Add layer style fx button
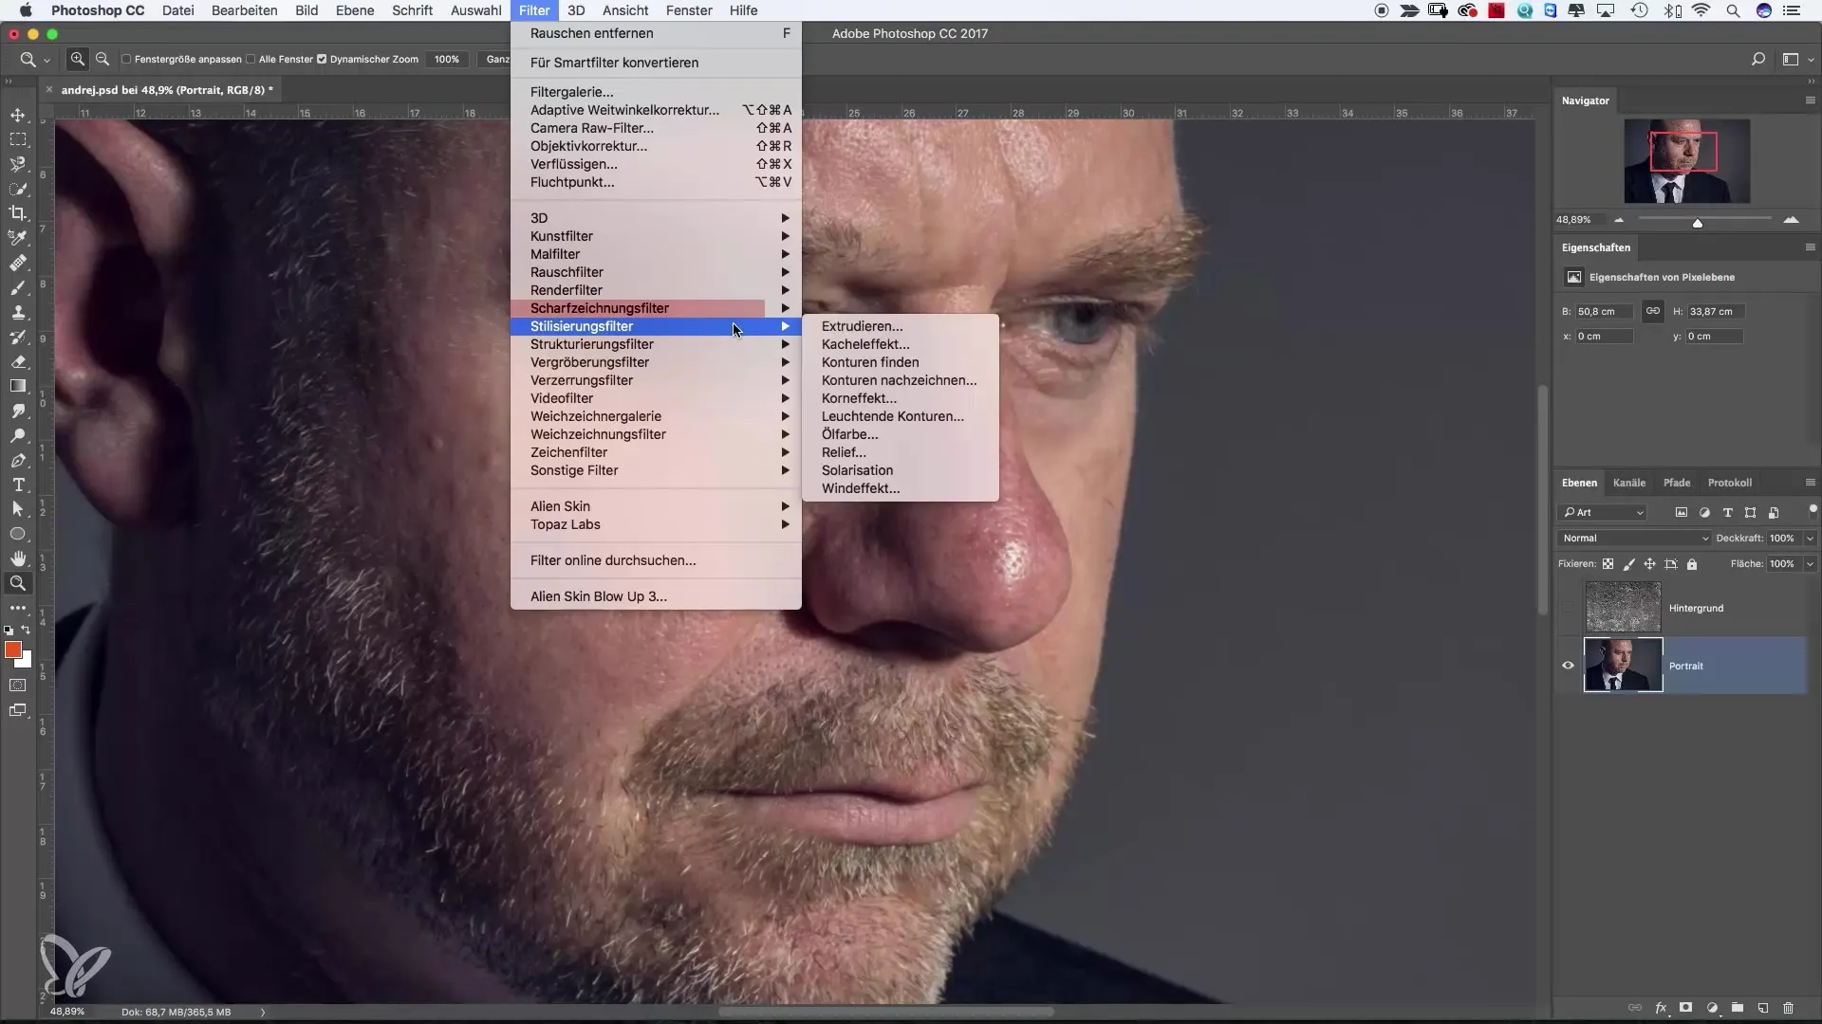This screenshot has width=1822, height=1024. pyautogui.click(x=1661, y=1008)
